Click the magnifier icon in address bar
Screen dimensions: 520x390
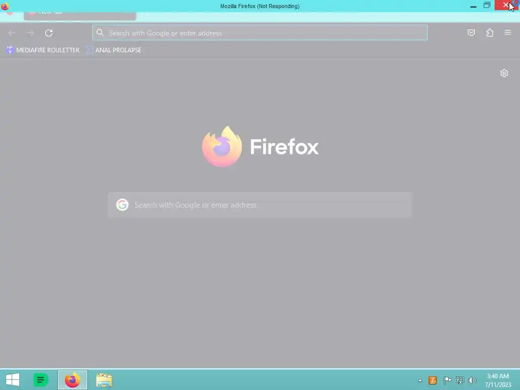coord(100,32)
